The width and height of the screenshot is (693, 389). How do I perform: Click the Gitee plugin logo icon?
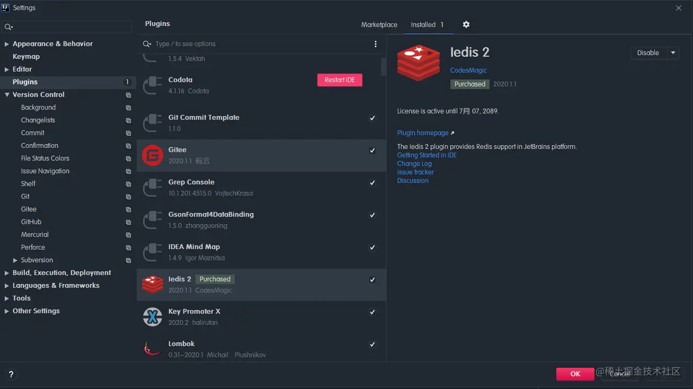coord(153,155)
